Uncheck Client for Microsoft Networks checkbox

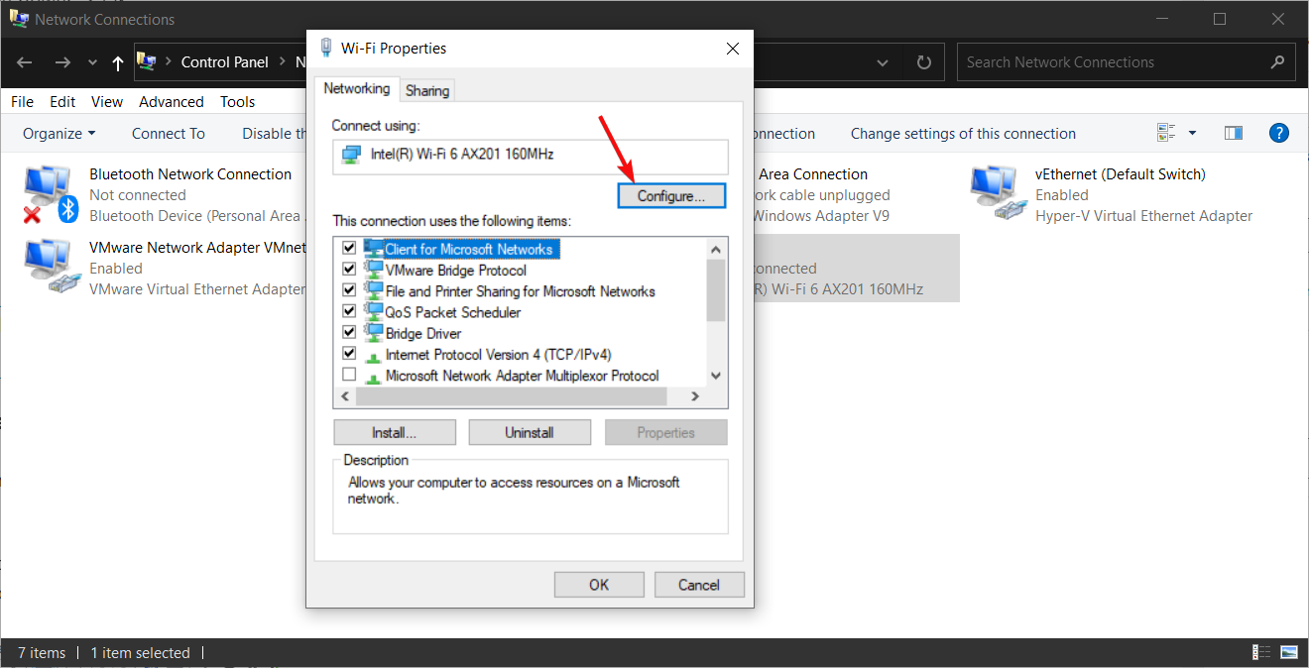tap(349, 249)
